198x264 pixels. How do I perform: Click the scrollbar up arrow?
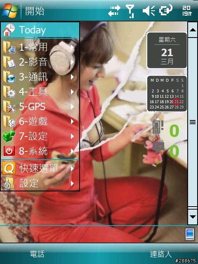(x=193, y=30)
